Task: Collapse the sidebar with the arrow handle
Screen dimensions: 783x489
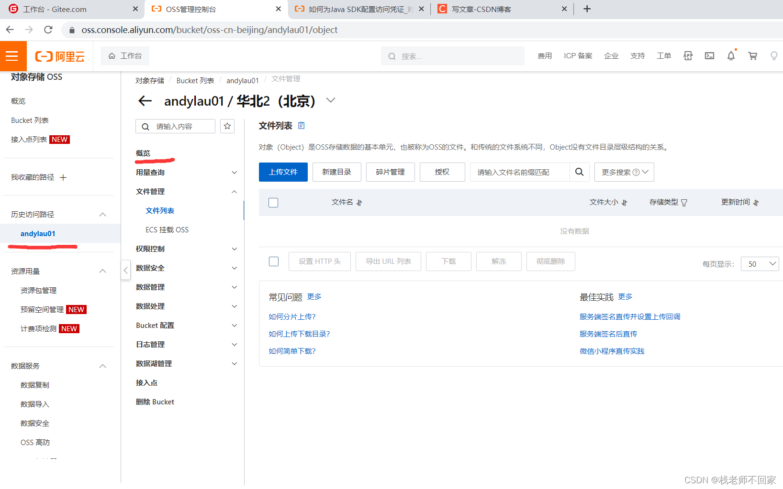Action: point(125,270)
